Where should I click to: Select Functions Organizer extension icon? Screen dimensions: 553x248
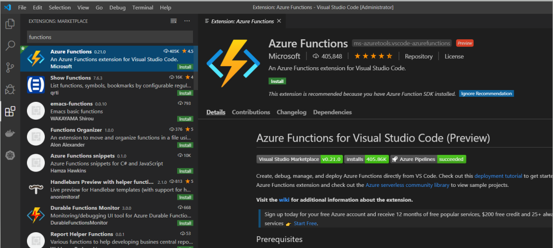point(36,137)
